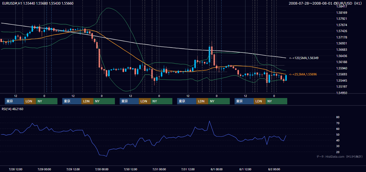Select the 120 SMA 1.56349 label
The width and height of the screenshot is (366, 172).
click(x=304, y=58)
